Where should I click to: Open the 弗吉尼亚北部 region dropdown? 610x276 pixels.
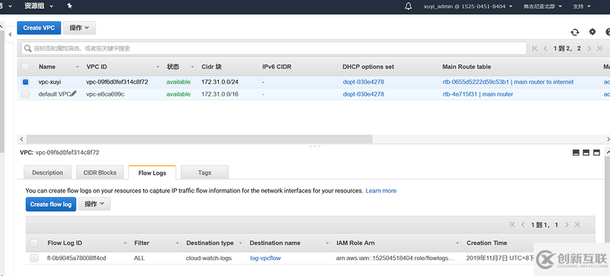pyautogui.click(x=543, y=7)
